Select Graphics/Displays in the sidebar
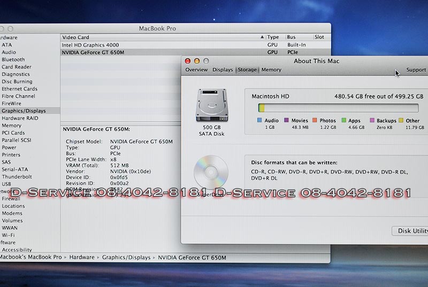This screenshot has height=287, width=428. click(x=24, y=111)
